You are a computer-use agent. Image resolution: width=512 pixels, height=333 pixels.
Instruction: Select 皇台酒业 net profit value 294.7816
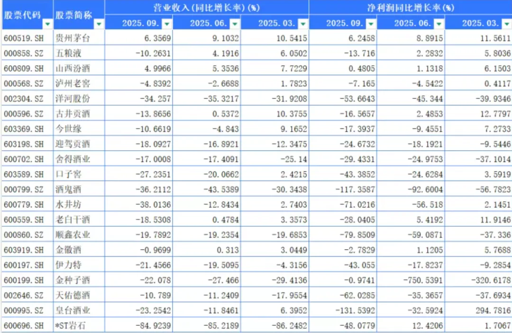tap(479, 310)
